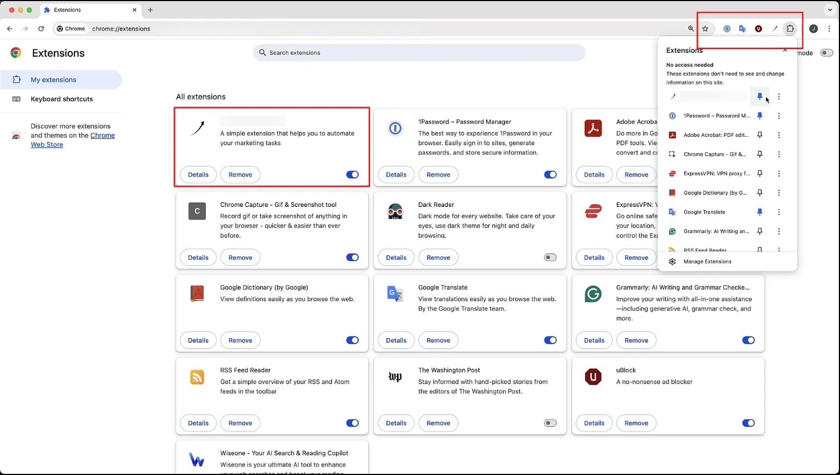Click the 1Password icon next to the address bar

pyautogui.click(x=727, y=28)
